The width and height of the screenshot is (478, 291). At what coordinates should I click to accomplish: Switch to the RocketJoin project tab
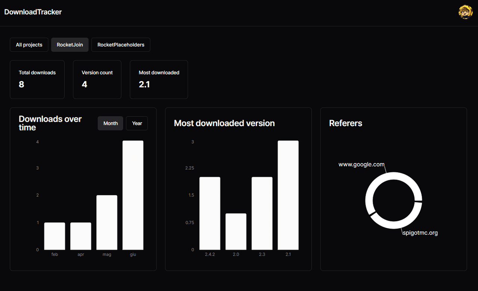pos(70,45)
